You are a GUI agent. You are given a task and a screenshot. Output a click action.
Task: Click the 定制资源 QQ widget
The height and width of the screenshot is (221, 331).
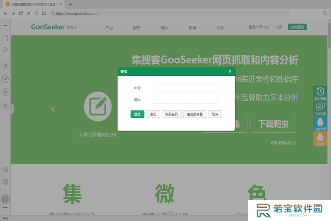click(320, 124)
